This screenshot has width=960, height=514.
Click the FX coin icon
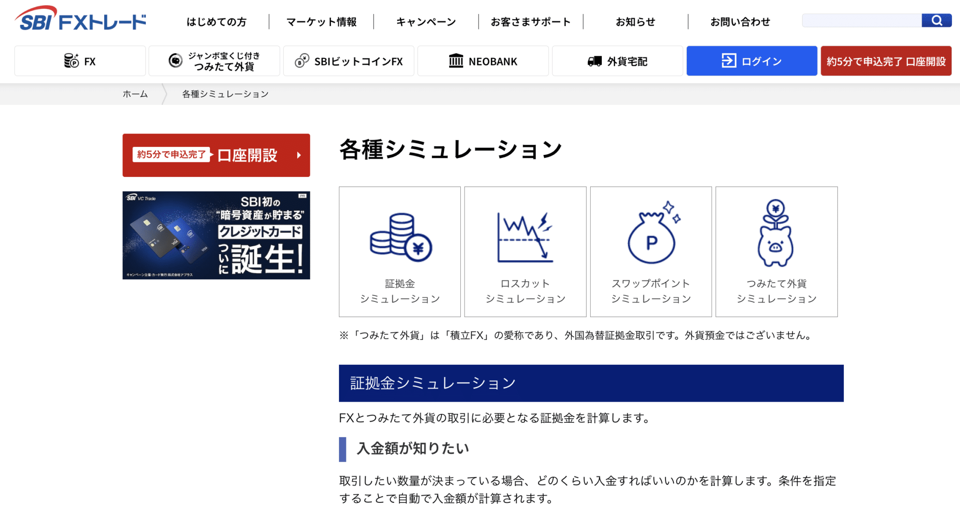[71, 61]
